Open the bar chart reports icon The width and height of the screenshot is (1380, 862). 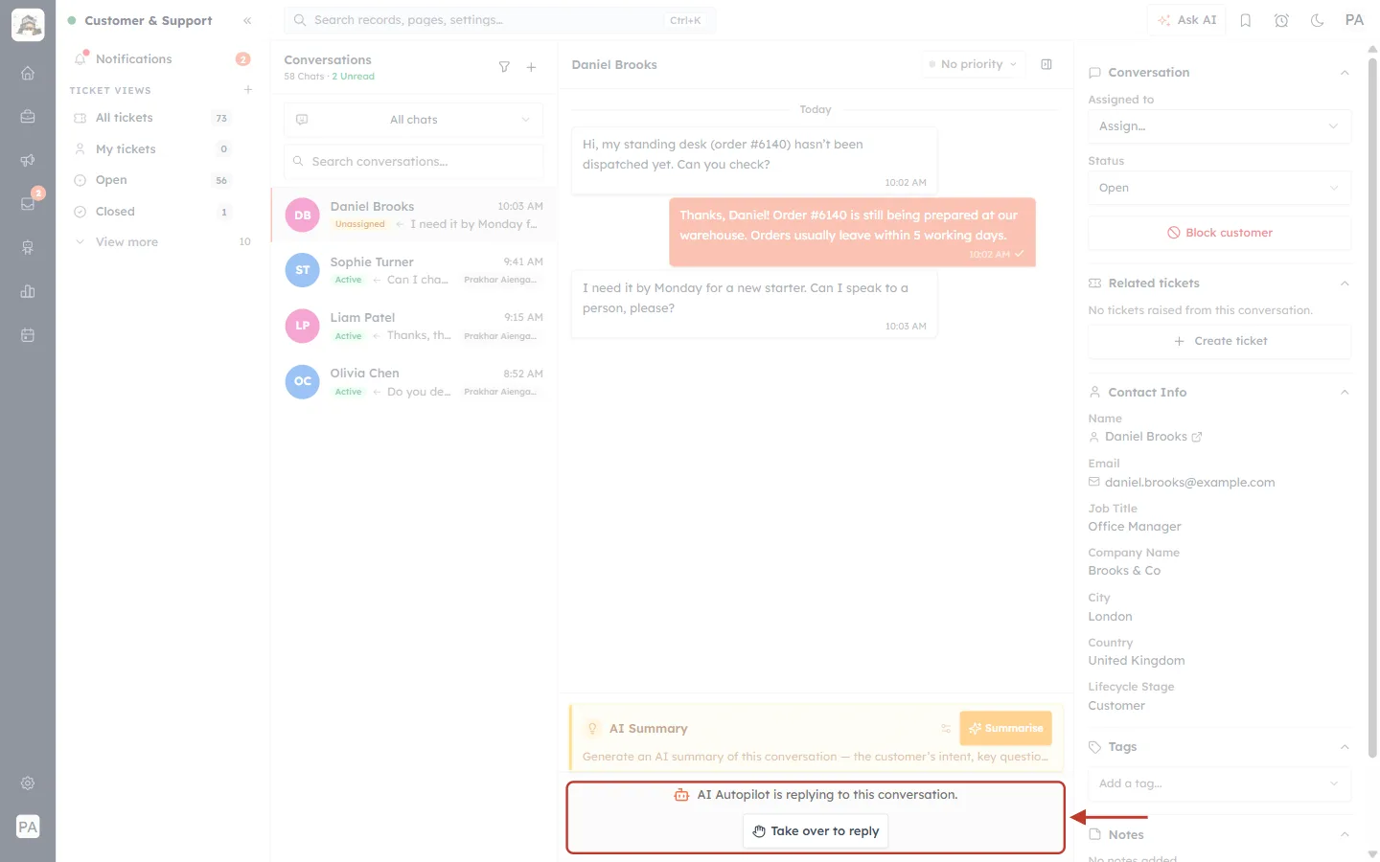(x=28, y=291)
